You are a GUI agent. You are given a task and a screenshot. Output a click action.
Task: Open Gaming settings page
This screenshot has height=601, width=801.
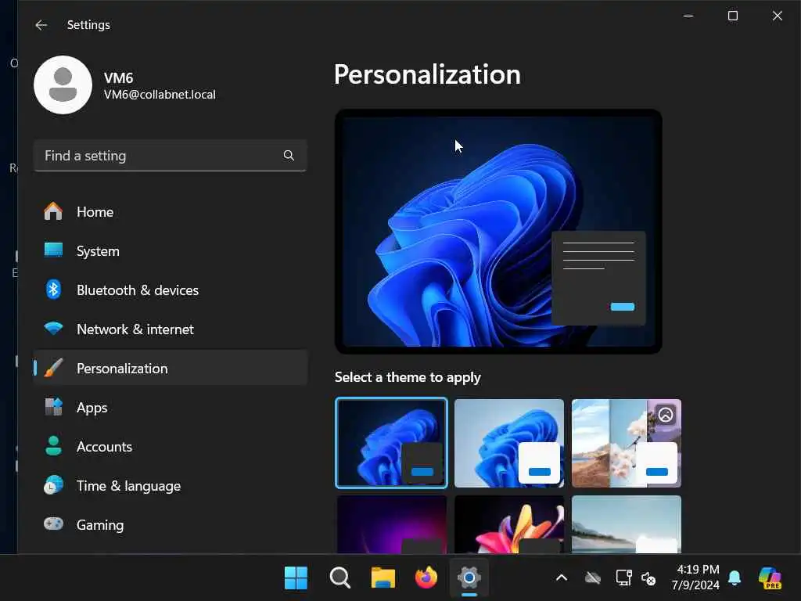pyautogui.click(x=170, y=524)
